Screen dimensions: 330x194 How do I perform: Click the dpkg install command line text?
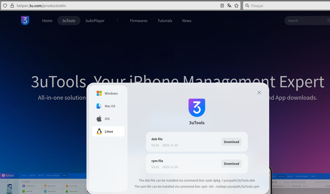tap(197, 180)
